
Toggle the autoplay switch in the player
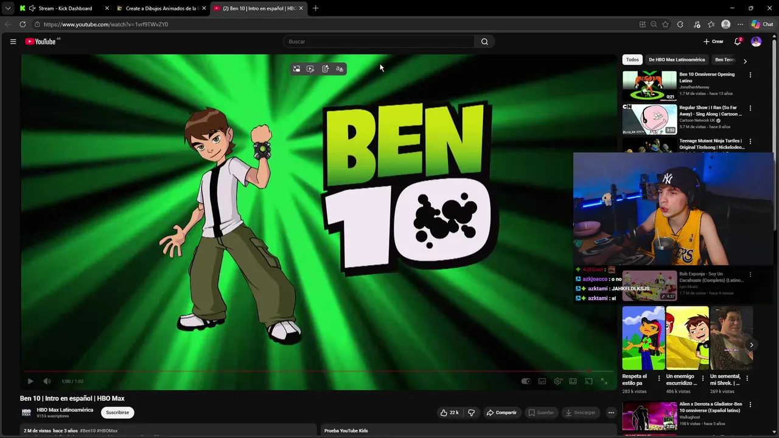tap(526, 381)
